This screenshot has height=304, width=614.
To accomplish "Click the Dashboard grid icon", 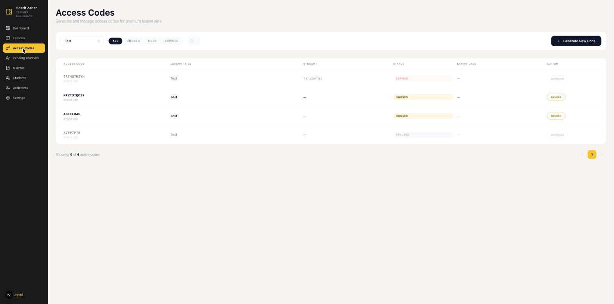I will click(8, 28).
